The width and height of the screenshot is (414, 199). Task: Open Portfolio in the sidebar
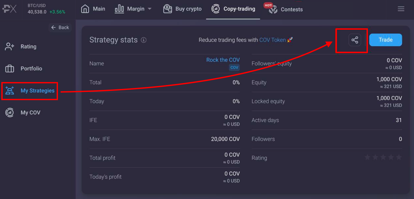click(31, 69)
